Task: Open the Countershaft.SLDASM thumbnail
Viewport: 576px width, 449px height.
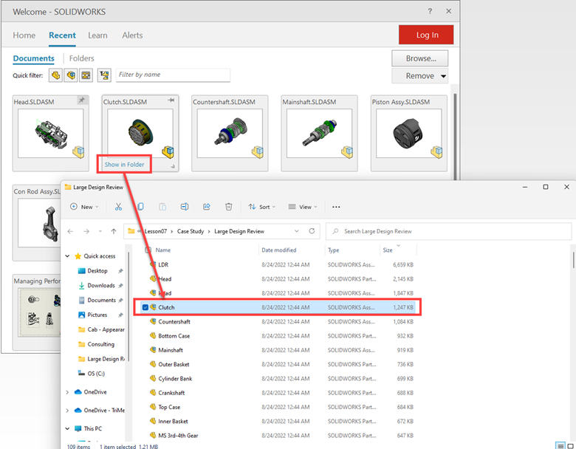Action: pyautogui.click(x=230, y=133)
